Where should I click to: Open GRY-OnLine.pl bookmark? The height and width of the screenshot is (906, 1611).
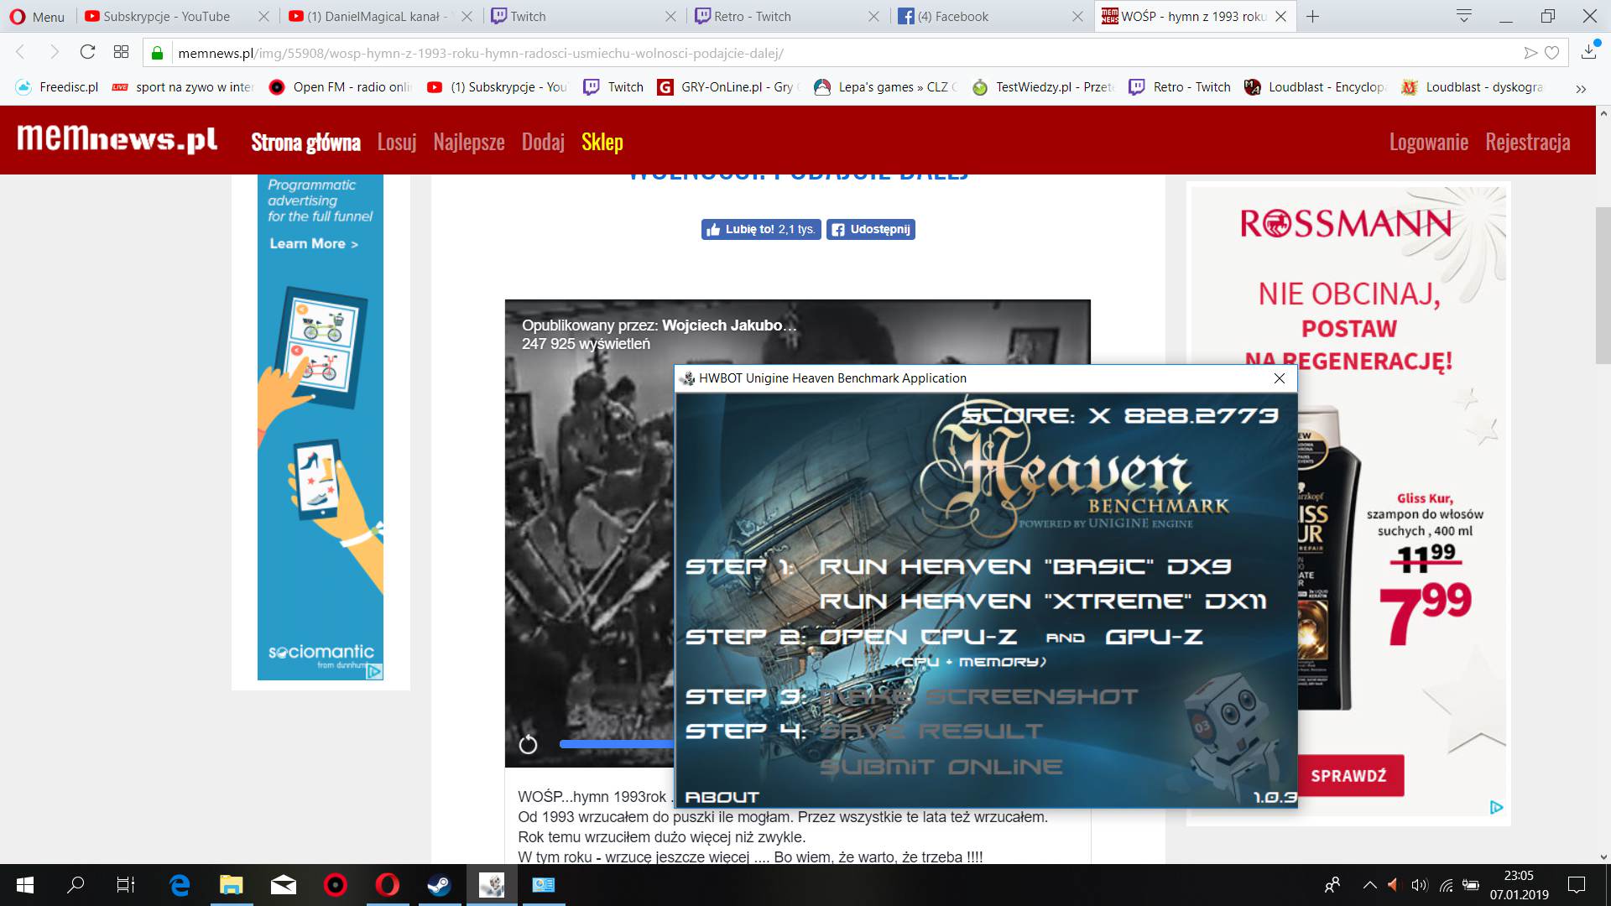click(727, 86)
